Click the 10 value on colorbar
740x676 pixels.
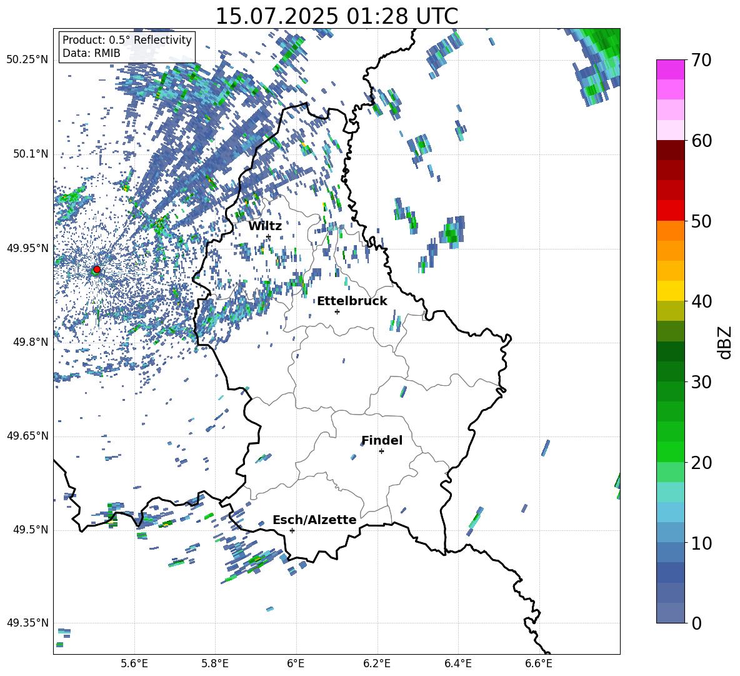coord(702,543)
